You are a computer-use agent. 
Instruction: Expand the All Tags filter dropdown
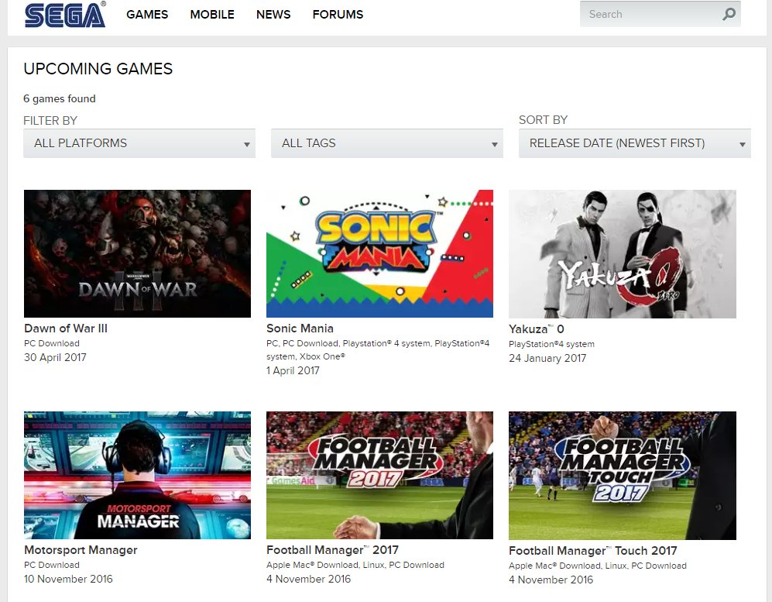tap(386, 143)
